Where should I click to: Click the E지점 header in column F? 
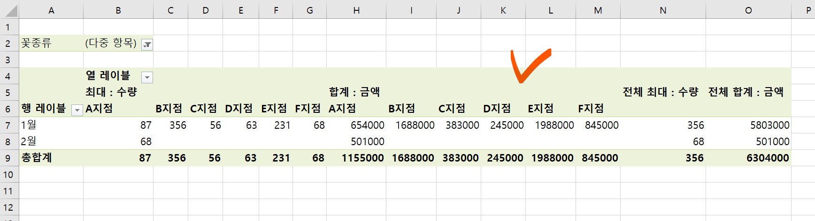pos(274,109)
